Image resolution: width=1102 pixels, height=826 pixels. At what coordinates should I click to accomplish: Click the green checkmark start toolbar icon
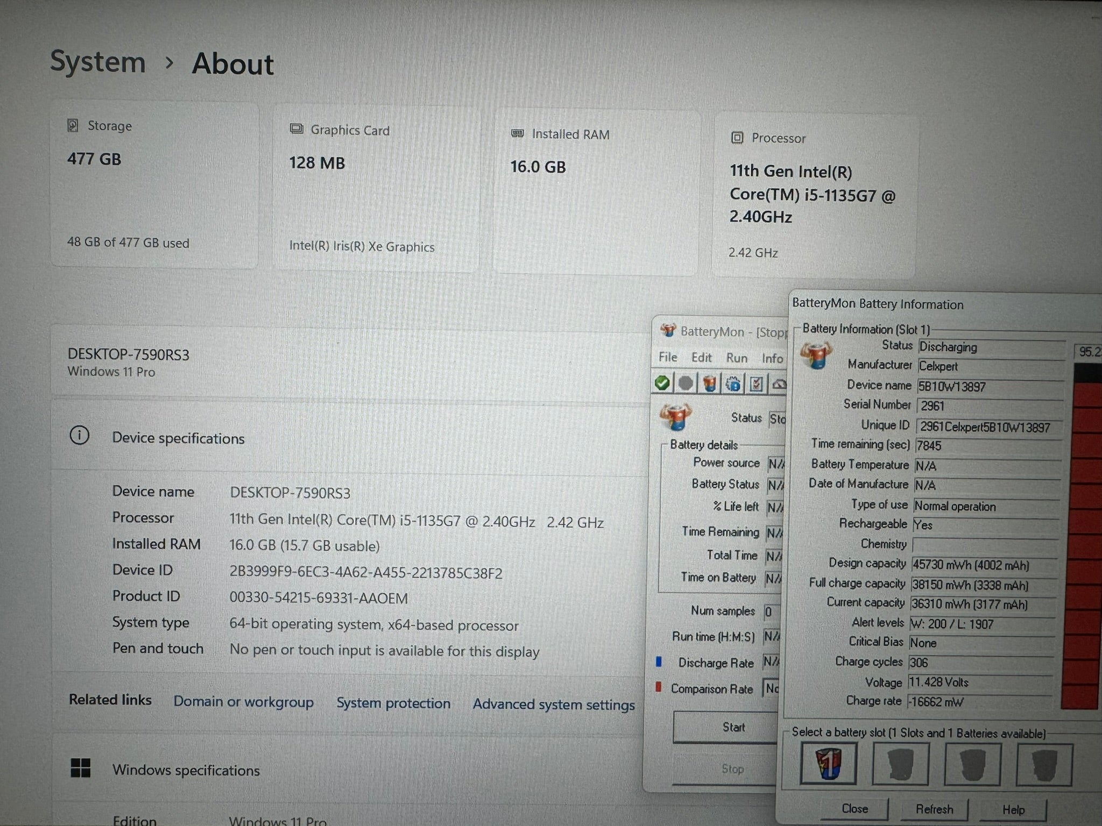coord(662,383)
